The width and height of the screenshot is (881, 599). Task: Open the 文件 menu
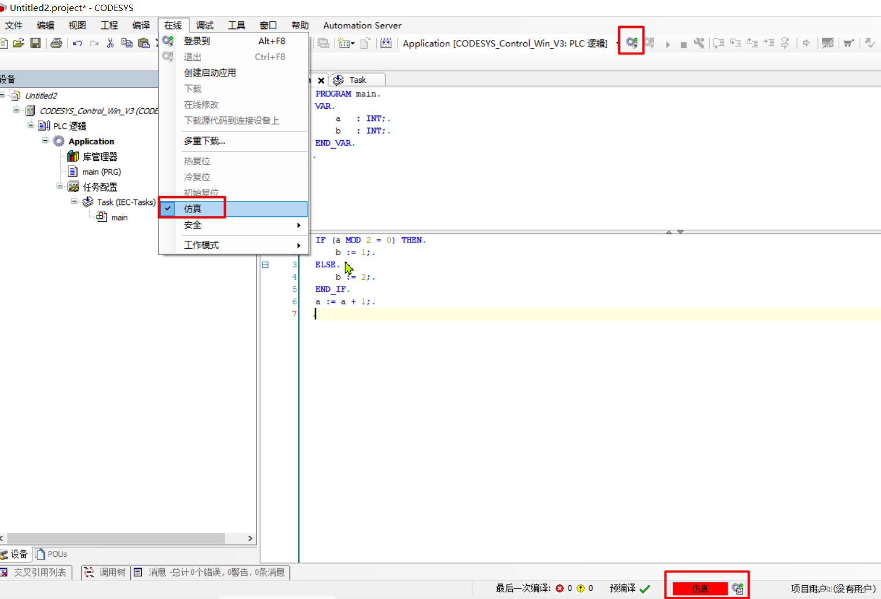coord(14,25)
